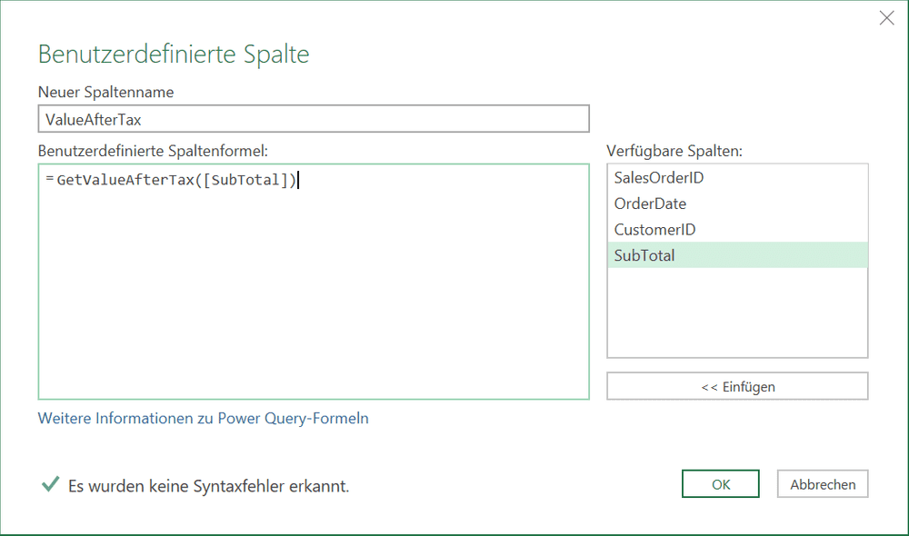Cancel the dialog with Abbrechen

click(x=822, y=483)
